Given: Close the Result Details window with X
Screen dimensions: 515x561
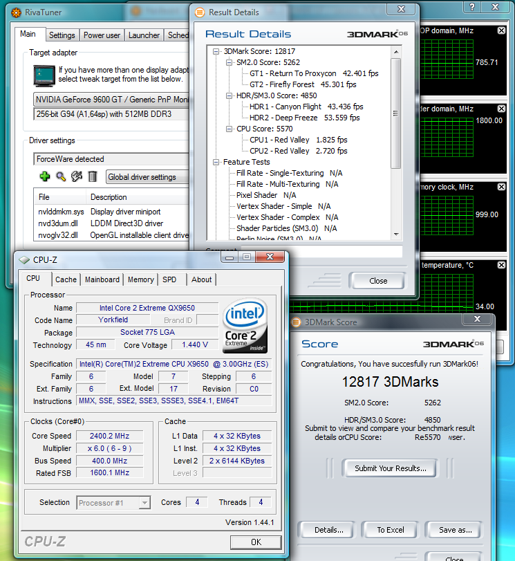Looking at the screenshot, I should pos(401,9).
